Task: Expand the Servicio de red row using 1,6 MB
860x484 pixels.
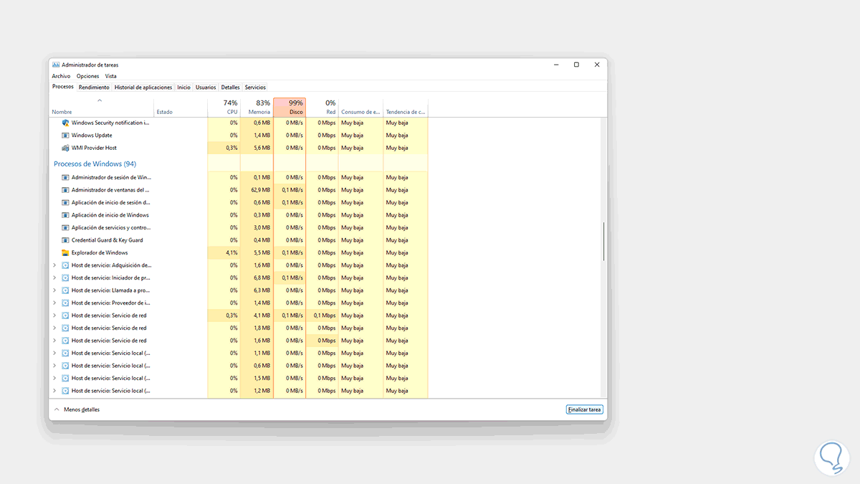Action: pyautogui.click(x=54, y=341)
